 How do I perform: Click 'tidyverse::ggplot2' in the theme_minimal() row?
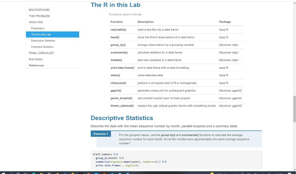tap(230, 106)
